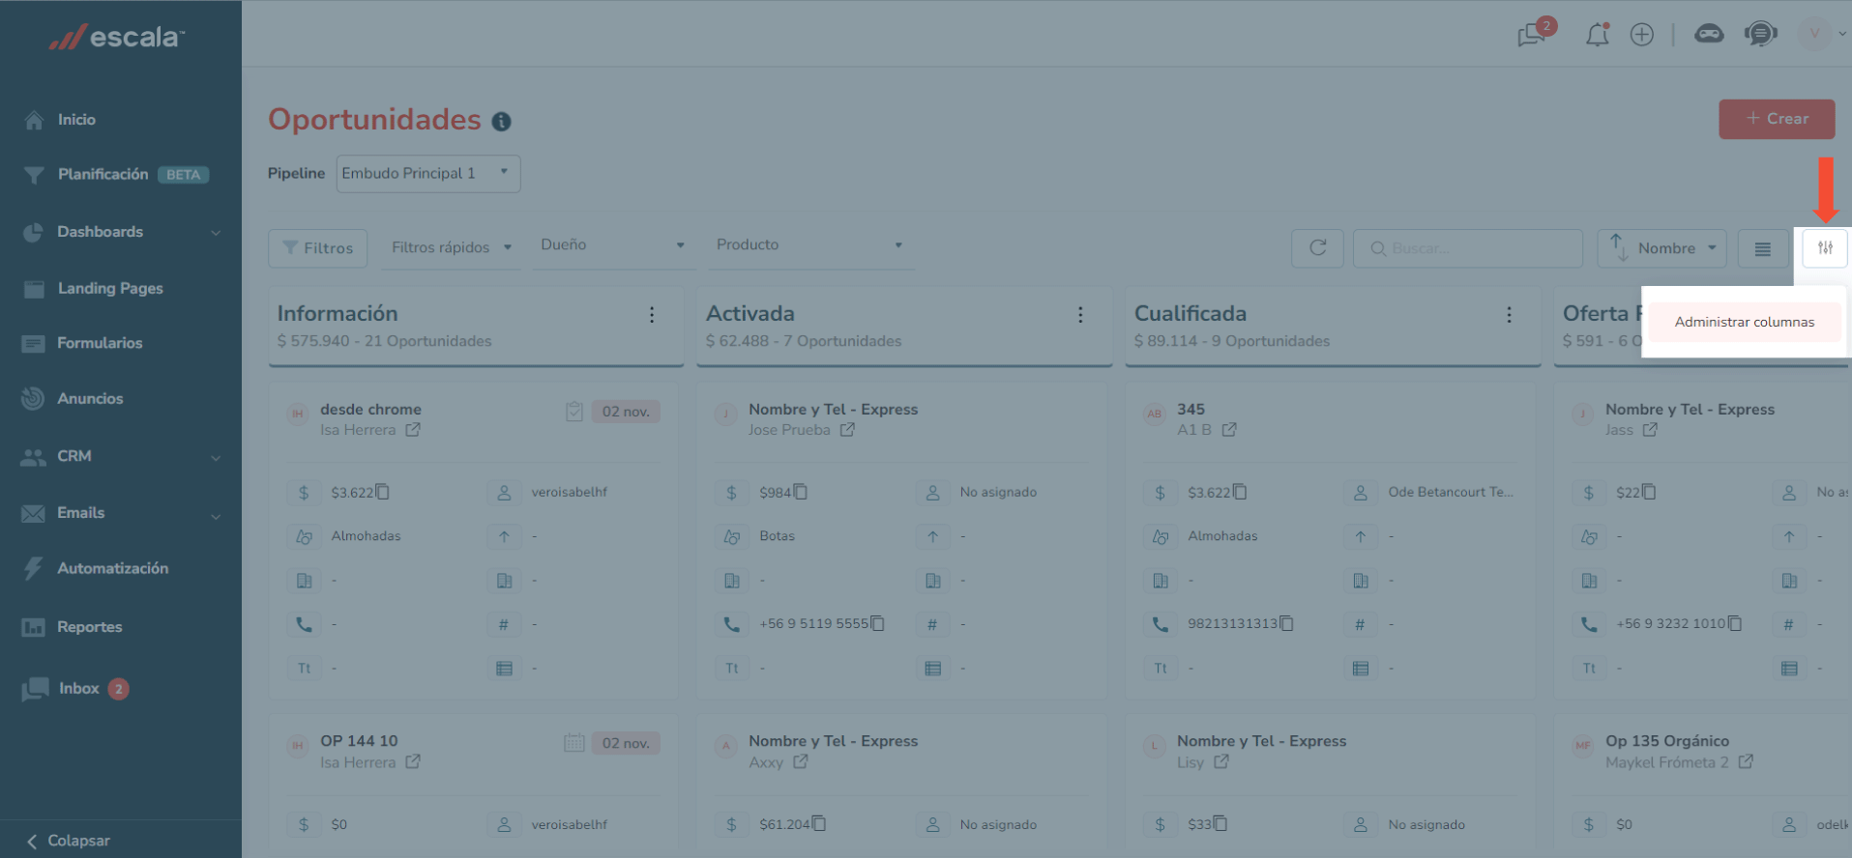Open Planificación BETA in sidebar
This screenshot has width=1852, height=858.
(x=116, y=175)
